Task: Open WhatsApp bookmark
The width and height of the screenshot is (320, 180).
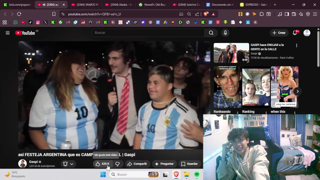Action: pos(15,22)
